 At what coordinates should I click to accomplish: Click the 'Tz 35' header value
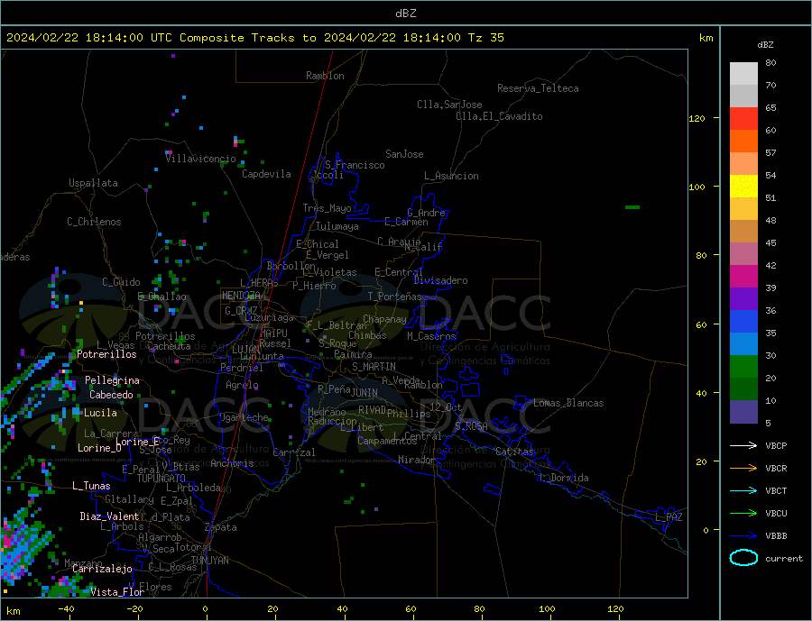[x=485, y=38]
